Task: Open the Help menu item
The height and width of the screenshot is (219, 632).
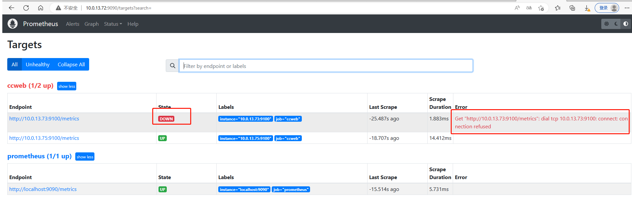Action: pyautogui.click(x=133, y=24)
